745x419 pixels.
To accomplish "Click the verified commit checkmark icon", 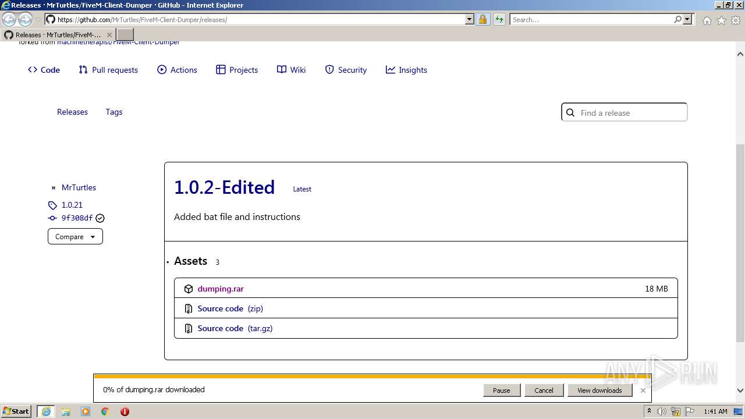I will pyautogui.click(x=100, y=218).
